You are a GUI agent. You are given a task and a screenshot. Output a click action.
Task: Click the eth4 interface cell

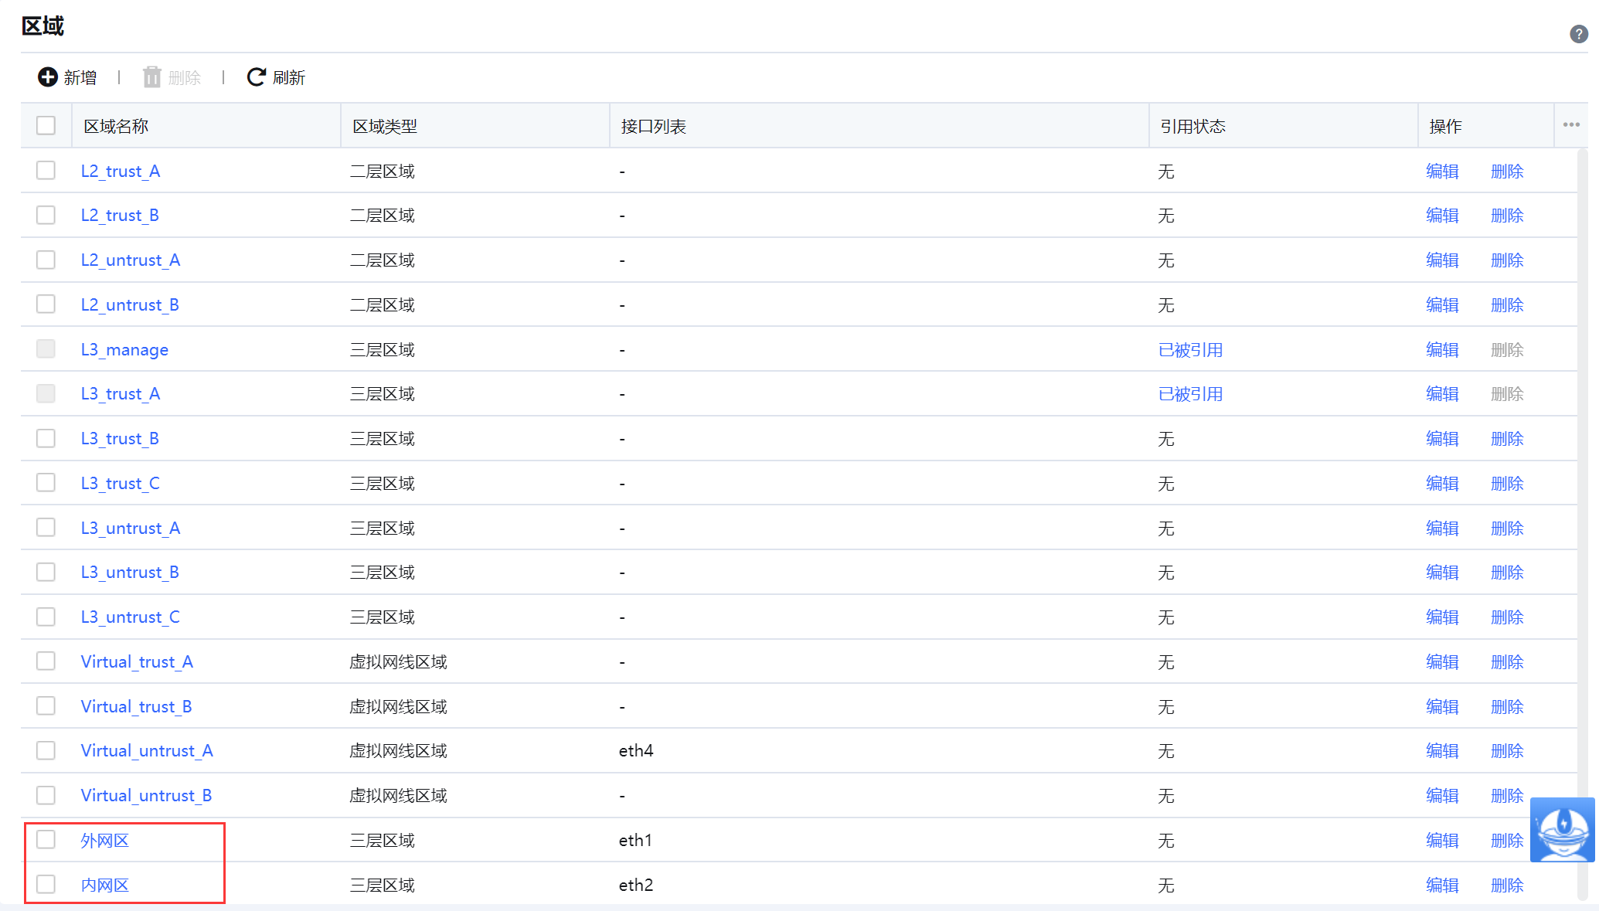click(x=636, y=750)
